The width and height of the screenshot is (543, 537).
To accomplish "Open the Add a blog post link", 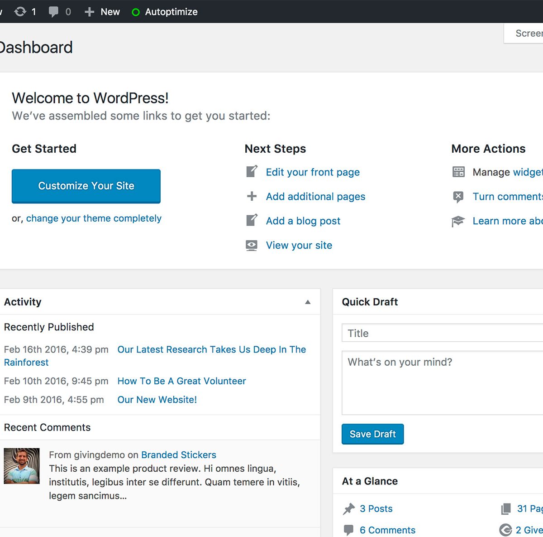I will coord(303,221).
